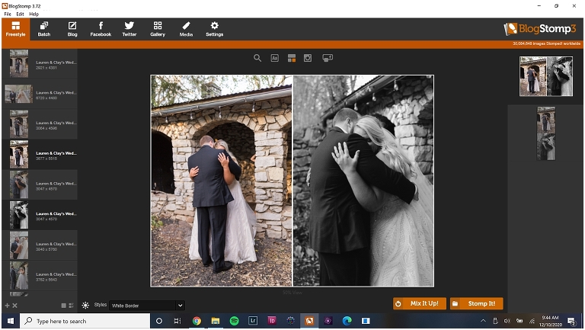
Task: Switch image list to thumbnail grid view
Action: tap(64, 306)
